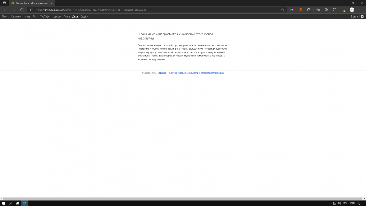Open the volume tray icon
The height and width of the screenshot is (206, 366).
coord(339,203)
